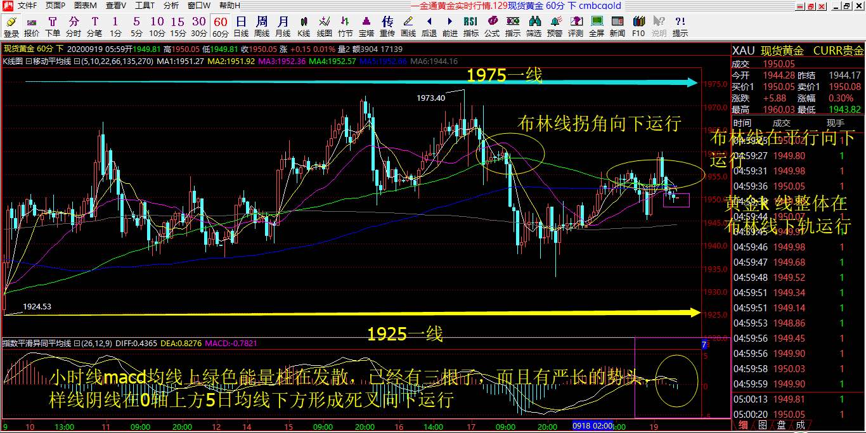
Task: Click the 重传 retransmit data icon
Action: pos(387,27)
